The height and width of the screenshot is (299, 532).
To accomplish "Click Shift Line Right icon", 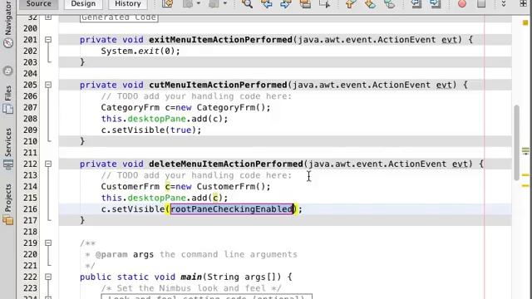I will click(x=436, y=4).
